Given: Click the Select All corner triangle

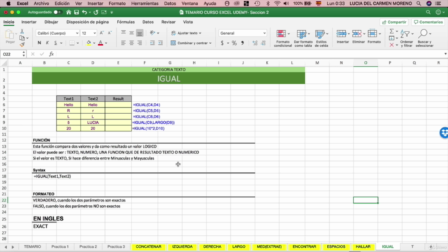Looking at the screenshot, I should point(4,63).
